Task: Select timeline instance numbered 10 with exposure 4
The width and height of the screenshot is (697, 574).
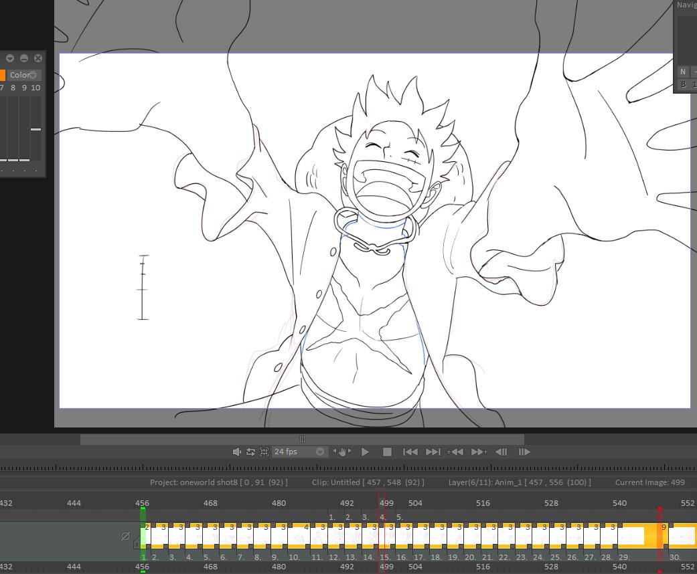Action: click(x=299, y=536)
